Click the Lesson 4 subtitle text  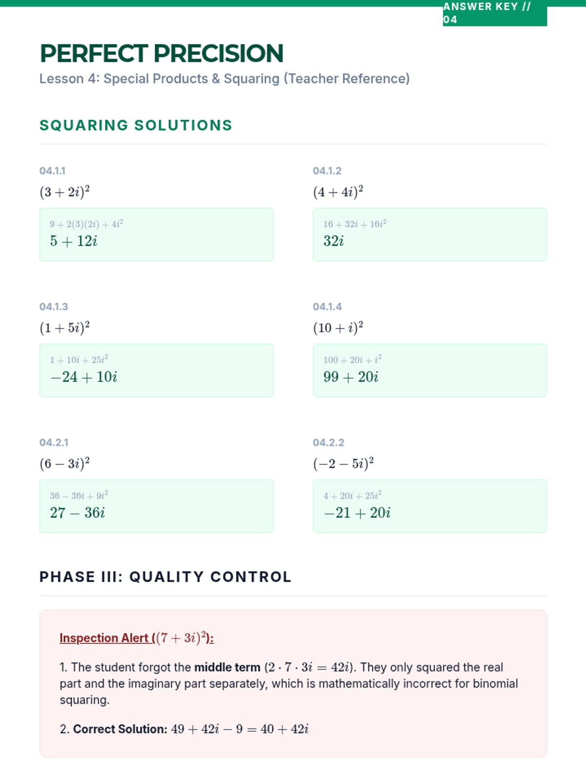point(224,79)
